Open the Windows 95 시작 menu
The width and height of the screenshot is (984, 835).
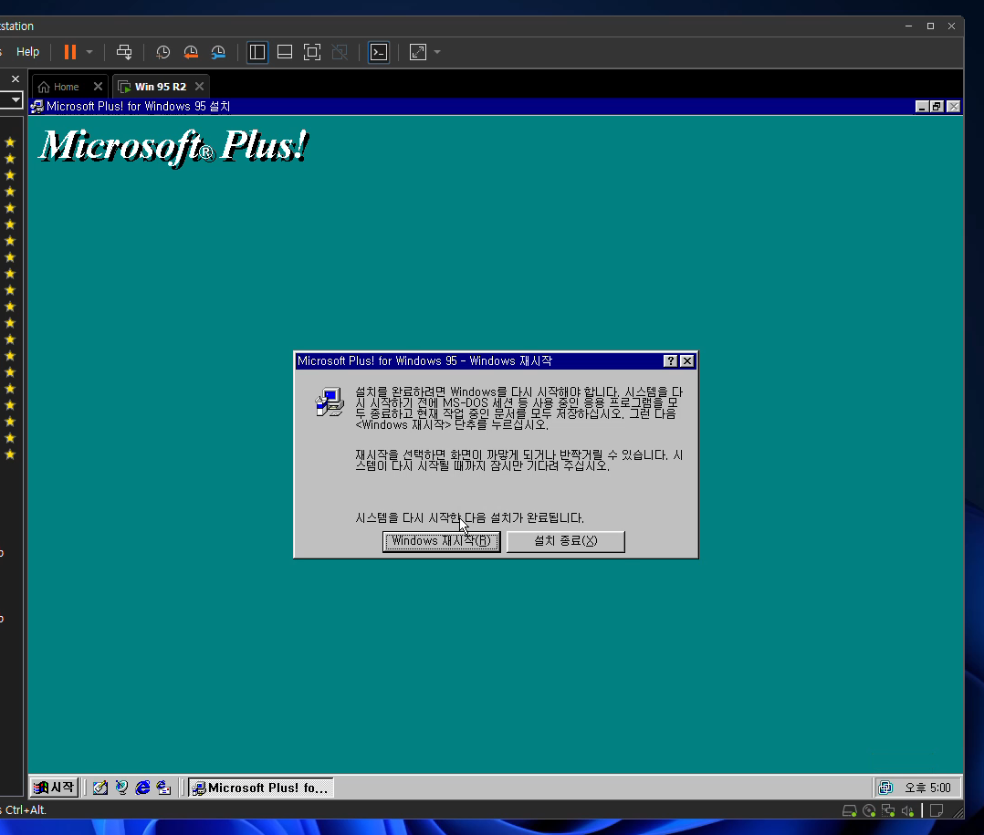(x=53, y=787)
